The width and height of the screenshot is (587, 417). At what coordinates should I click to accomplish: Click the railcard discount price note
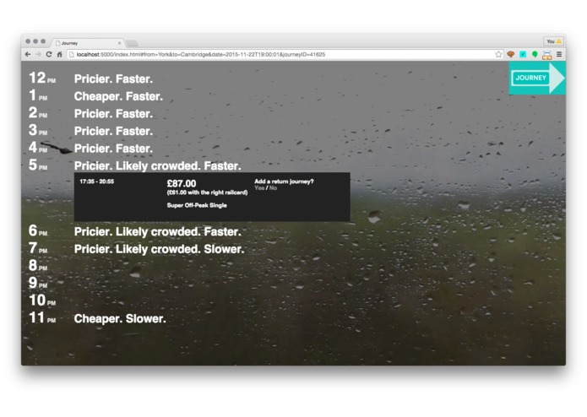click(x=208, y=192)
